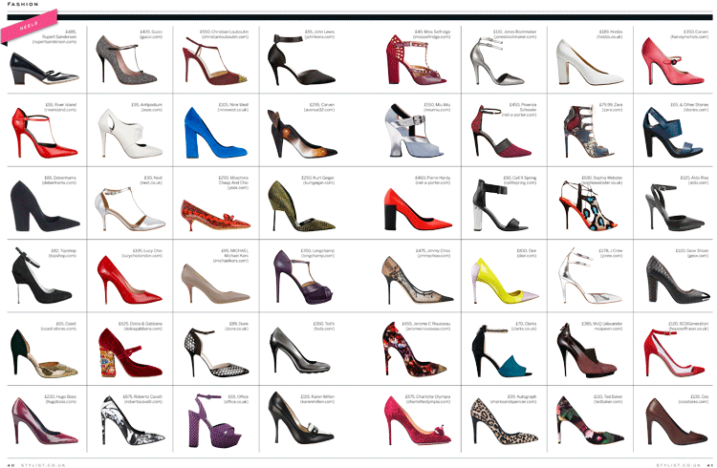The height and width of the screenshot is (468, 717).
Task: Click the '£475, Jimmy Choo' caption
Action: tap(433, 253)
